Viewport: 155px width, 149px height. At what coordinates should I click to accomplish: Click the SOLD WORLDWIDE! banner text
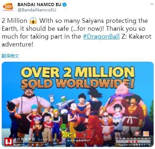click(x=77, y=83)
